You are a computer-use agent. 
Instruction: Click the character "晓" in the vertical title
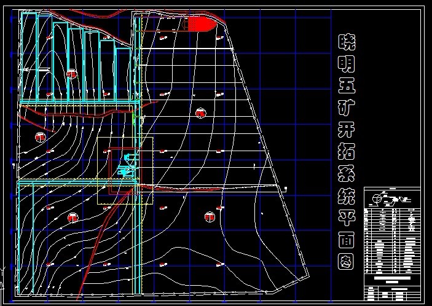click(x=347, y=42)
